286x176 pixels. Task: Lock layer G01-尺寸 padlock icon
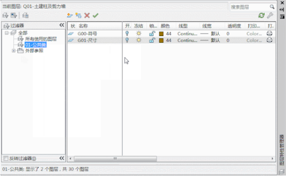pyautogui.click(x=152, y=40)
